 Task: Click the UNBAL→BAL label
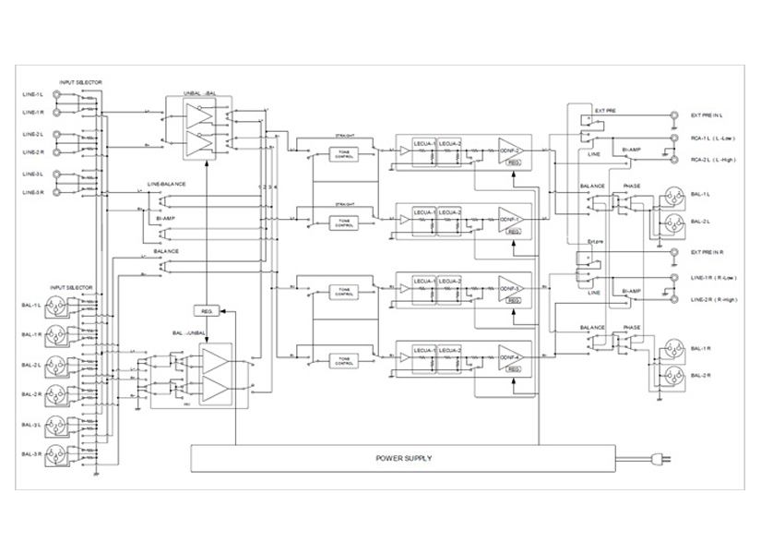pyautogui.click(x=199, y=93)
